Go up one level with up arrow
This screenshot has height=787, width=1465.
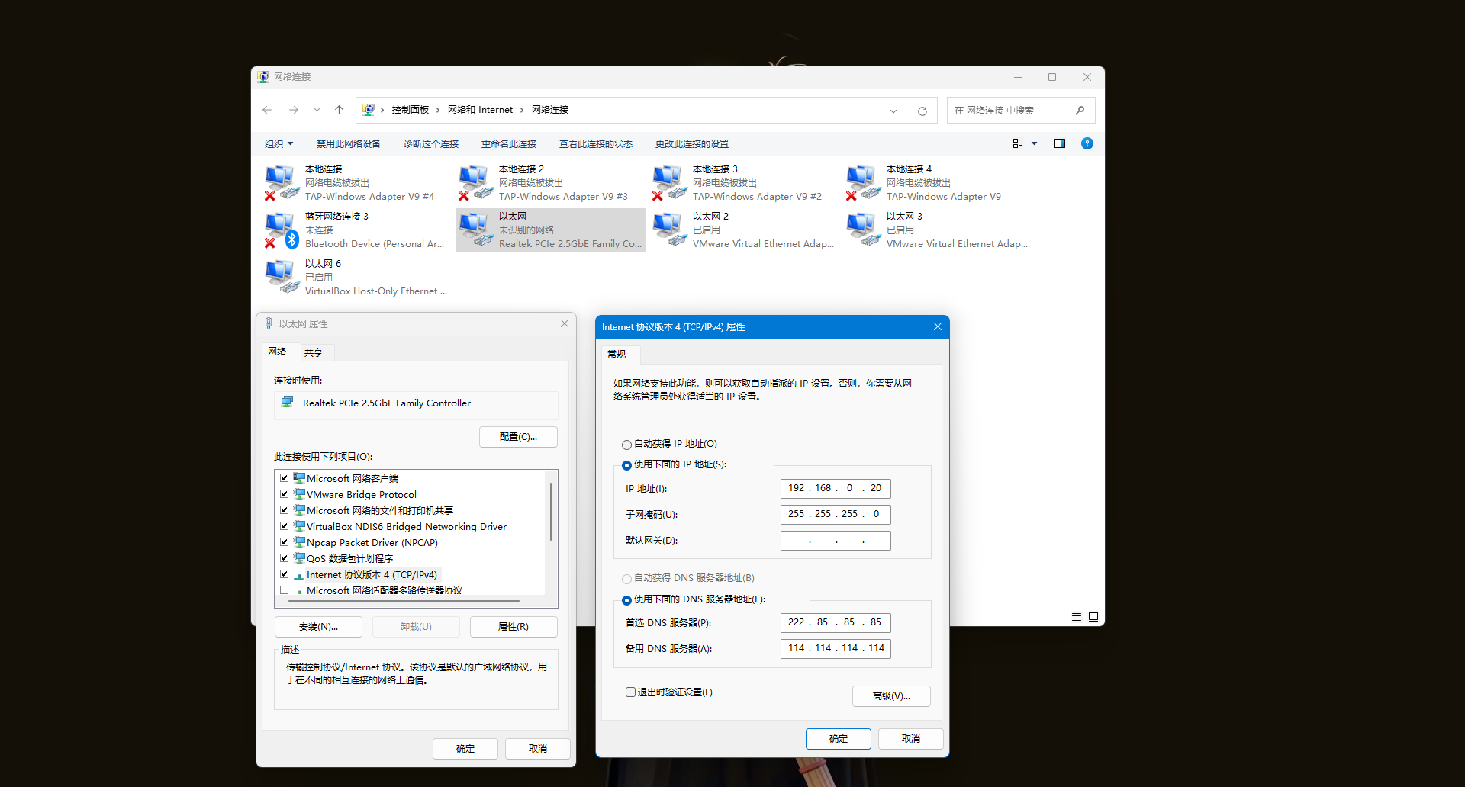tap(340, 110)
